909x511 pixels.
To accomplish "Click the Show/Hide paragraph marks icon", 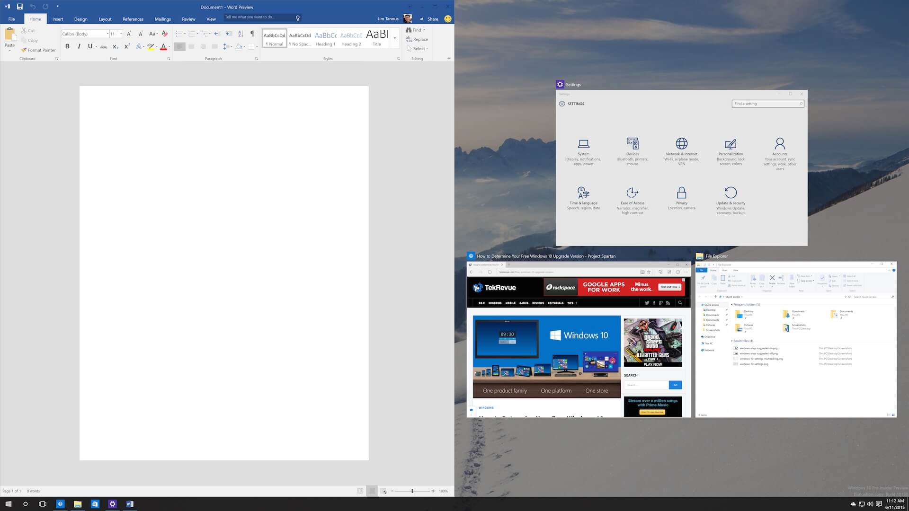I will [252, 34].
